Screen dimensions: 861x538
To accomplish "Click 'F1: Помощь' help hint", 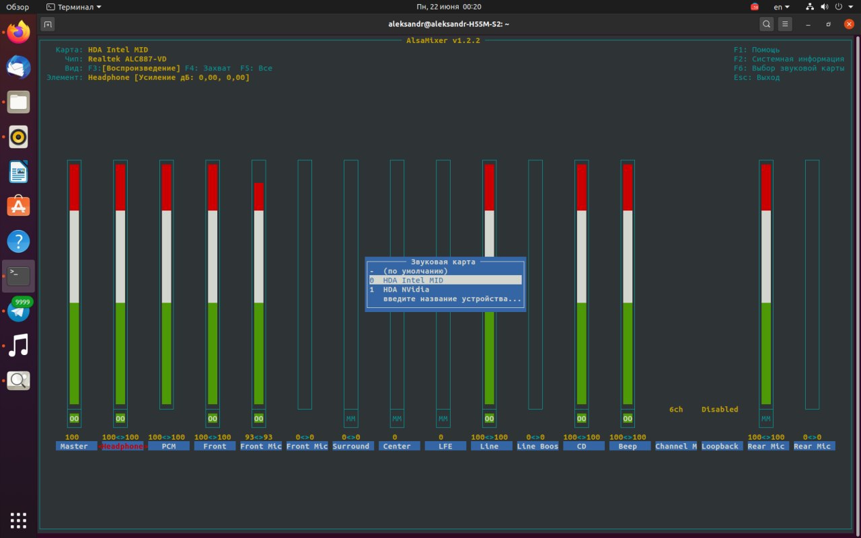I will click(757, 50).
